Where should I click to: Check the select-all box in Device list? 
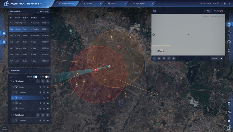11,77
